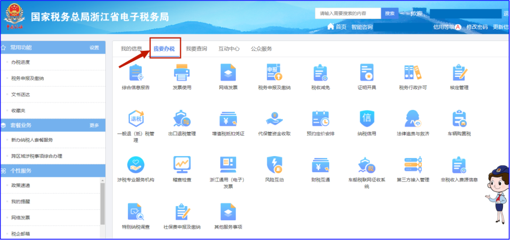Open the 增值税抵扣凭证 icon
The height and width of the screenshot is (240, 510).
tap(228, 119)
